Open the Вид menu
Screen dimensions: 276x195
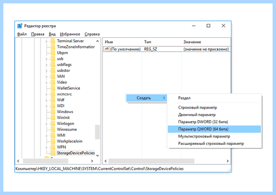point(52,34)
